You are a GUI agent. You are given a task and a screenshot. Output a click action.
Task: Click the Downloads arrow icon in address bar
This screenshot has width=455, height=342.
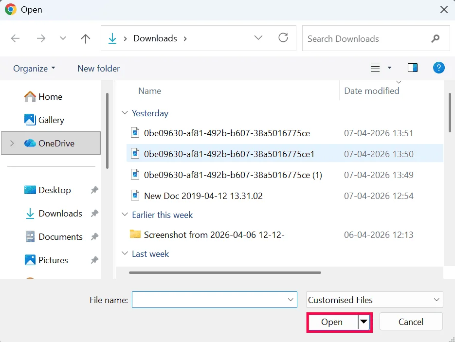point(112,38)
